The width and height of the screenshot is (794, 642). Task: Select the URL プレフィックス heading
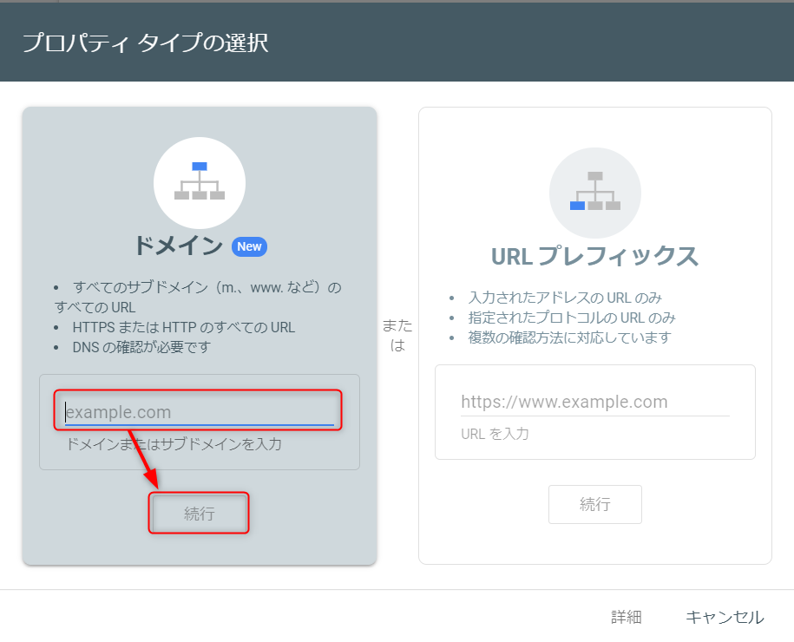(594, 256)
